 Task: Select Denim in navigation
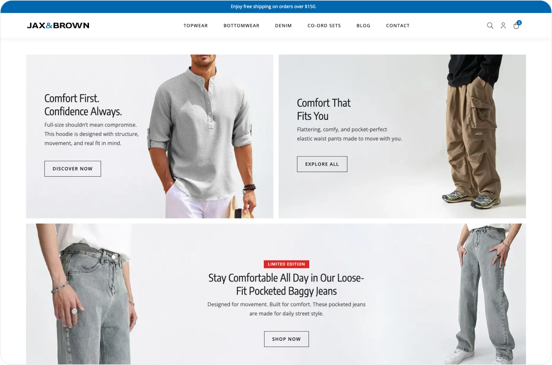(283, 26)
